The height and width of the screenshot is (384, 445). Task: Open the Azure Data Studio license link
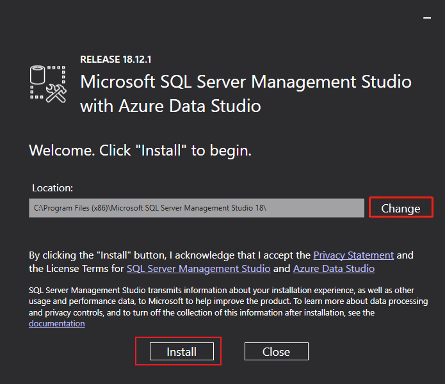(x=334, y=268)
